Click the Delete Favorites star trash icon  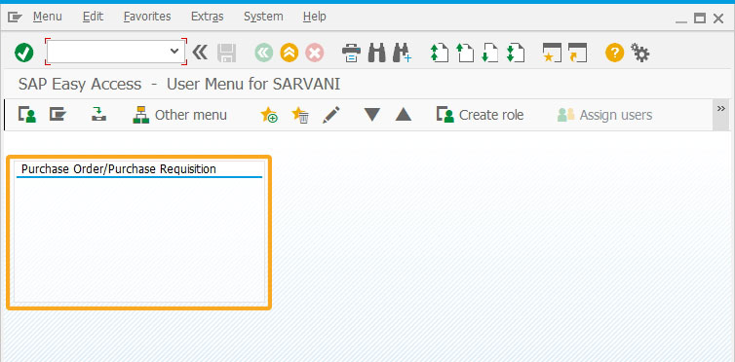(300, 115)
